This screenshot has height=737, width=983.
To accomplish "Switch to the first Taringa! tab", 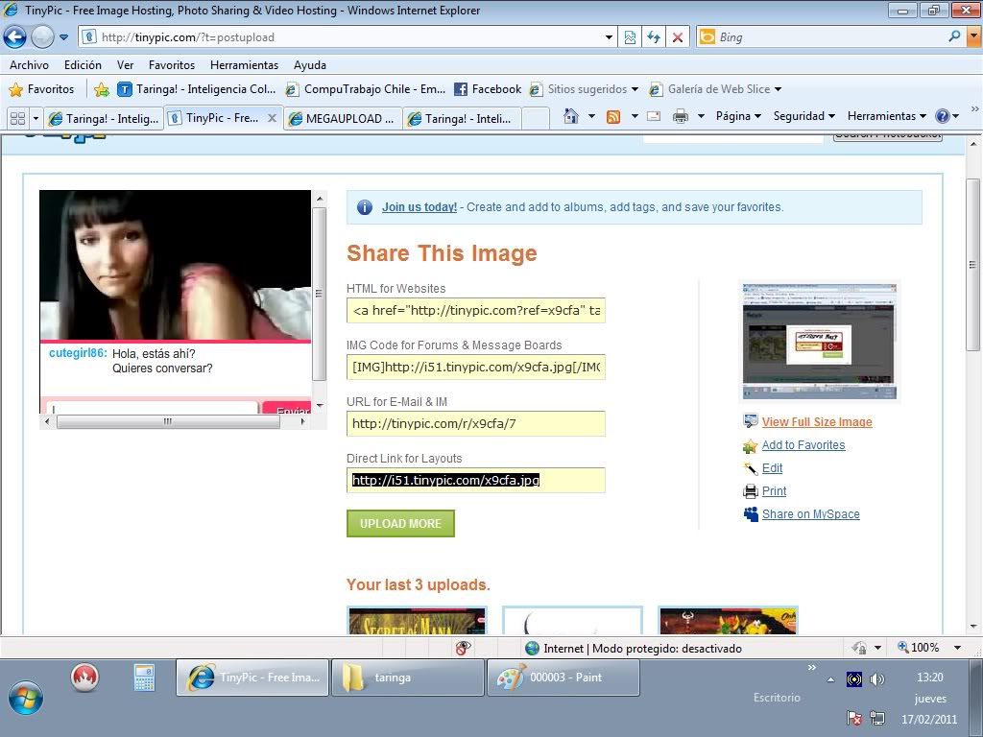I will point(104,118).
